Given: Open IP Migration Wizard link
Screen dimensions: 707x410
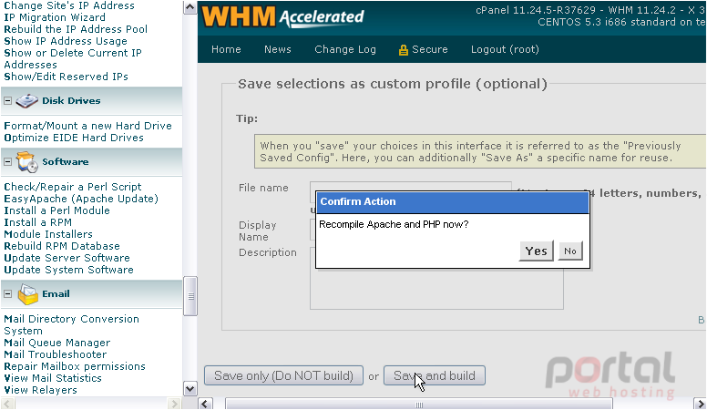Looking at the screenshot, I should click(x=55, y=17).
